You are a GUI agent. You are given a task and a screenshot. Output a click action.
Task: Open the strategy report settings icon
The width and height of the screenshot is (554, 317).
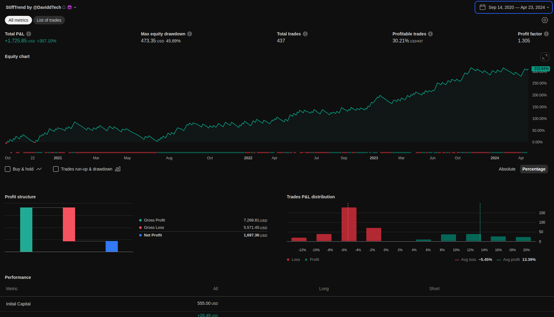click(x=545, y=20)
